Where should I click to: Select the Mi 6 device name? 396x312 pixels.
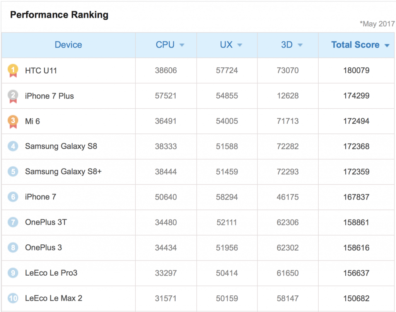point(32,121)
